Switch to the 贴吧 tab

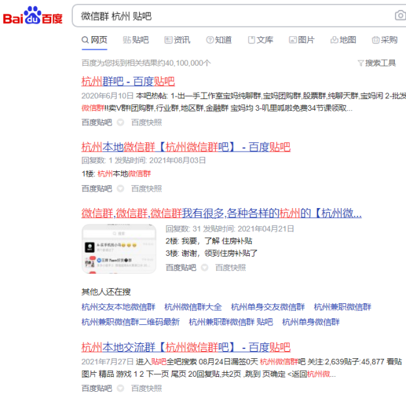click(x=136, y=40)
